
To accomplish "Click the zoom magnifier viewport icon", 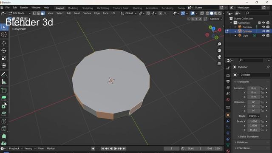I will (219, 44).
